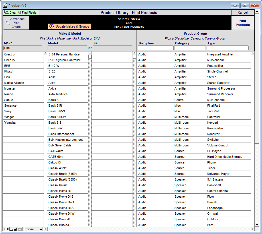Image resolution: width=262 pixels, height=234 pixels.
Task: Click the zoom in large-mountains icon
Action: click(x=15, y=229)
